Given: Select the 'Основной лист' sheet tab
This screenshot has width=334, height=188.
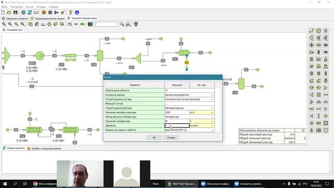Looking at the screenshot, I should [x=13, y=30].
